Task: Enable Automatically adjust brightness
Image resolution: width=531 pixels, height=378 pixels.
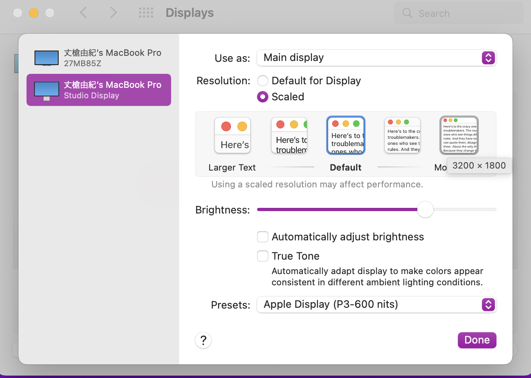Action: coord(263,237)
